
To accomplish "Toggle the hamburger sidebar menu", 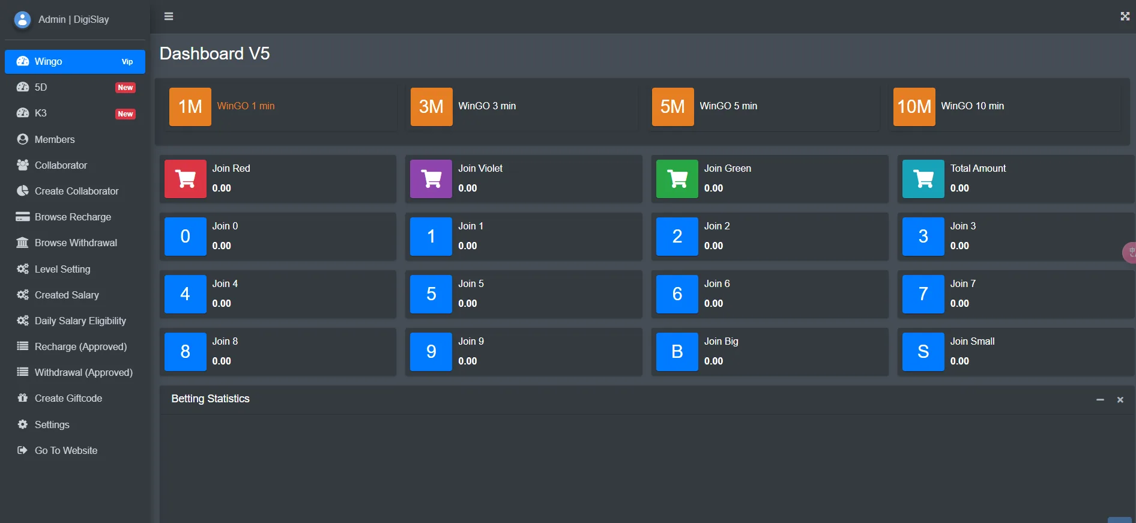I will pyautogui.click(x=169, y=16).
